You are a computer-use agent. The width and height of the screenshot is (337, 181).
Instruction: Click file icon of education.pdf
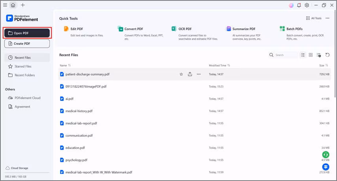point(62,148)
